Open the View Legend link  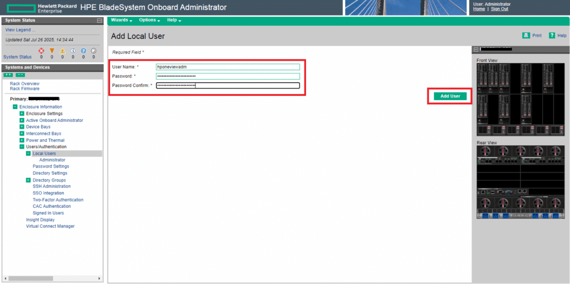pyautogui.click(x=21, y=30)
